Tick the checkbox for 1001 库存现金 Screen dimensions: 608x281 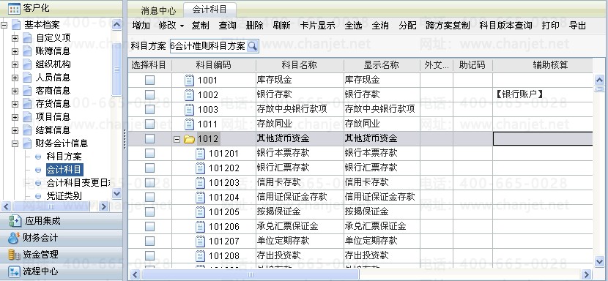tap(149, 80)
